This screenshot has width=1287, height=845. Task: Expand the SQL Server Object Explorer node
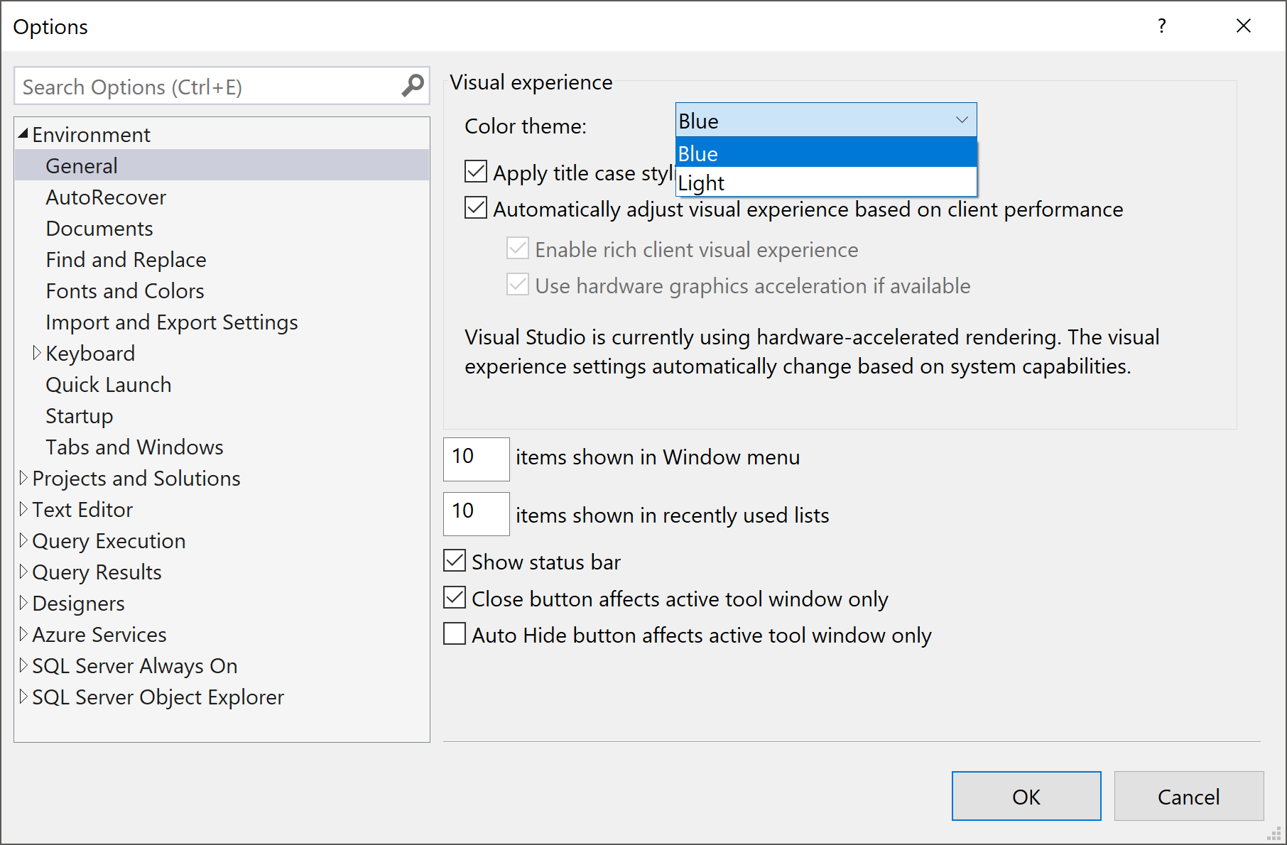point(23,697)
